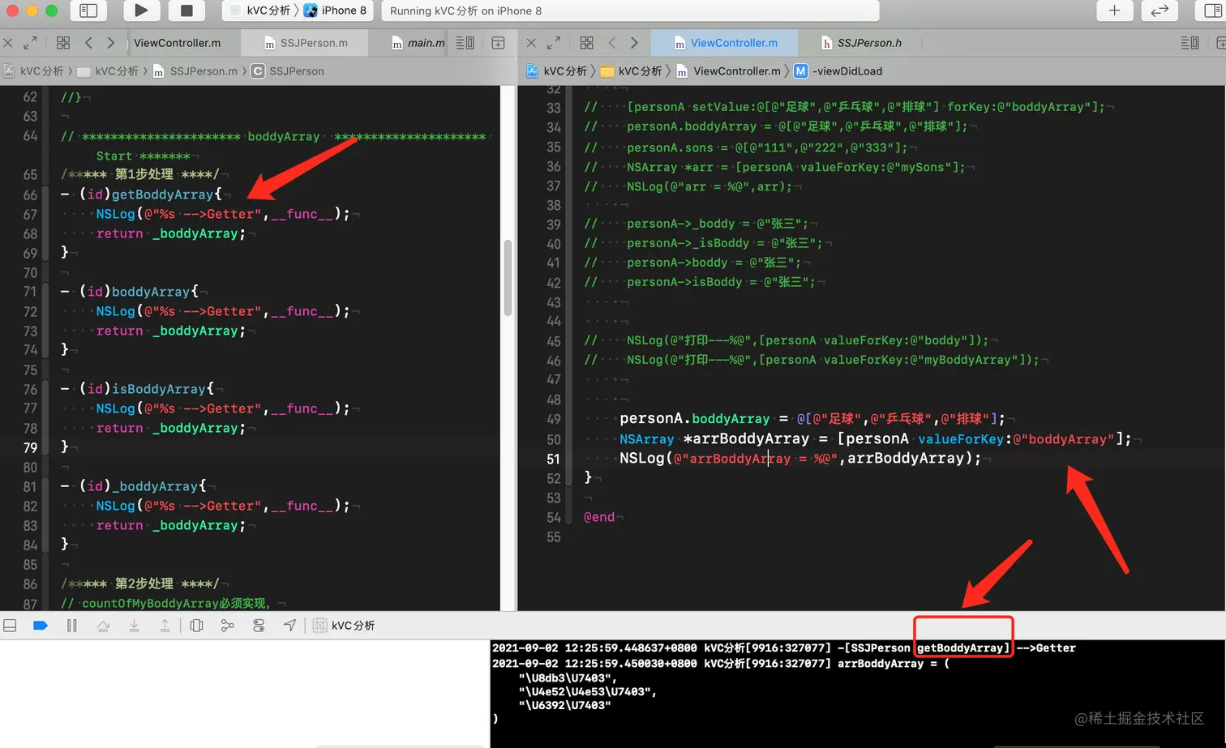Screen dimensions: 1226x748
Task: Open right editor's editor options menu
Action: (x=1190, y=43)
